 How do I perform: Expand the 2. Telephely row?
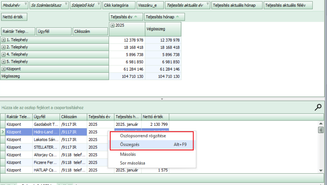(3, 47)
